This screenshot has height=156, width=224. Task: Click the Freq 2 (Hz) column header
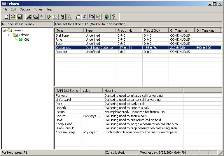(x=155, y=31)
